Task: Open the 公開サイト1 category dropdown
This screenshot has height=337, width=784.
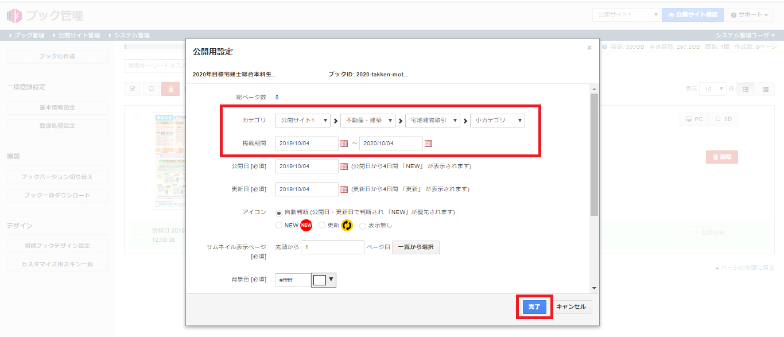Action: coord(303,121)
